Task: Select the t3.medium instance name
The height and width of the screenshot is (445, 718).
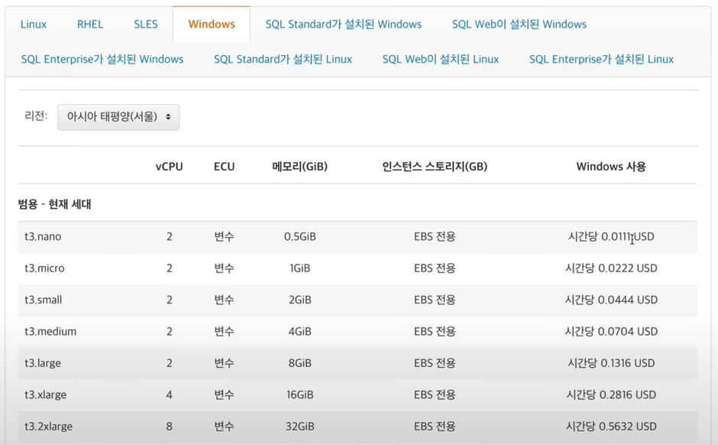Action: click(50, 331)
